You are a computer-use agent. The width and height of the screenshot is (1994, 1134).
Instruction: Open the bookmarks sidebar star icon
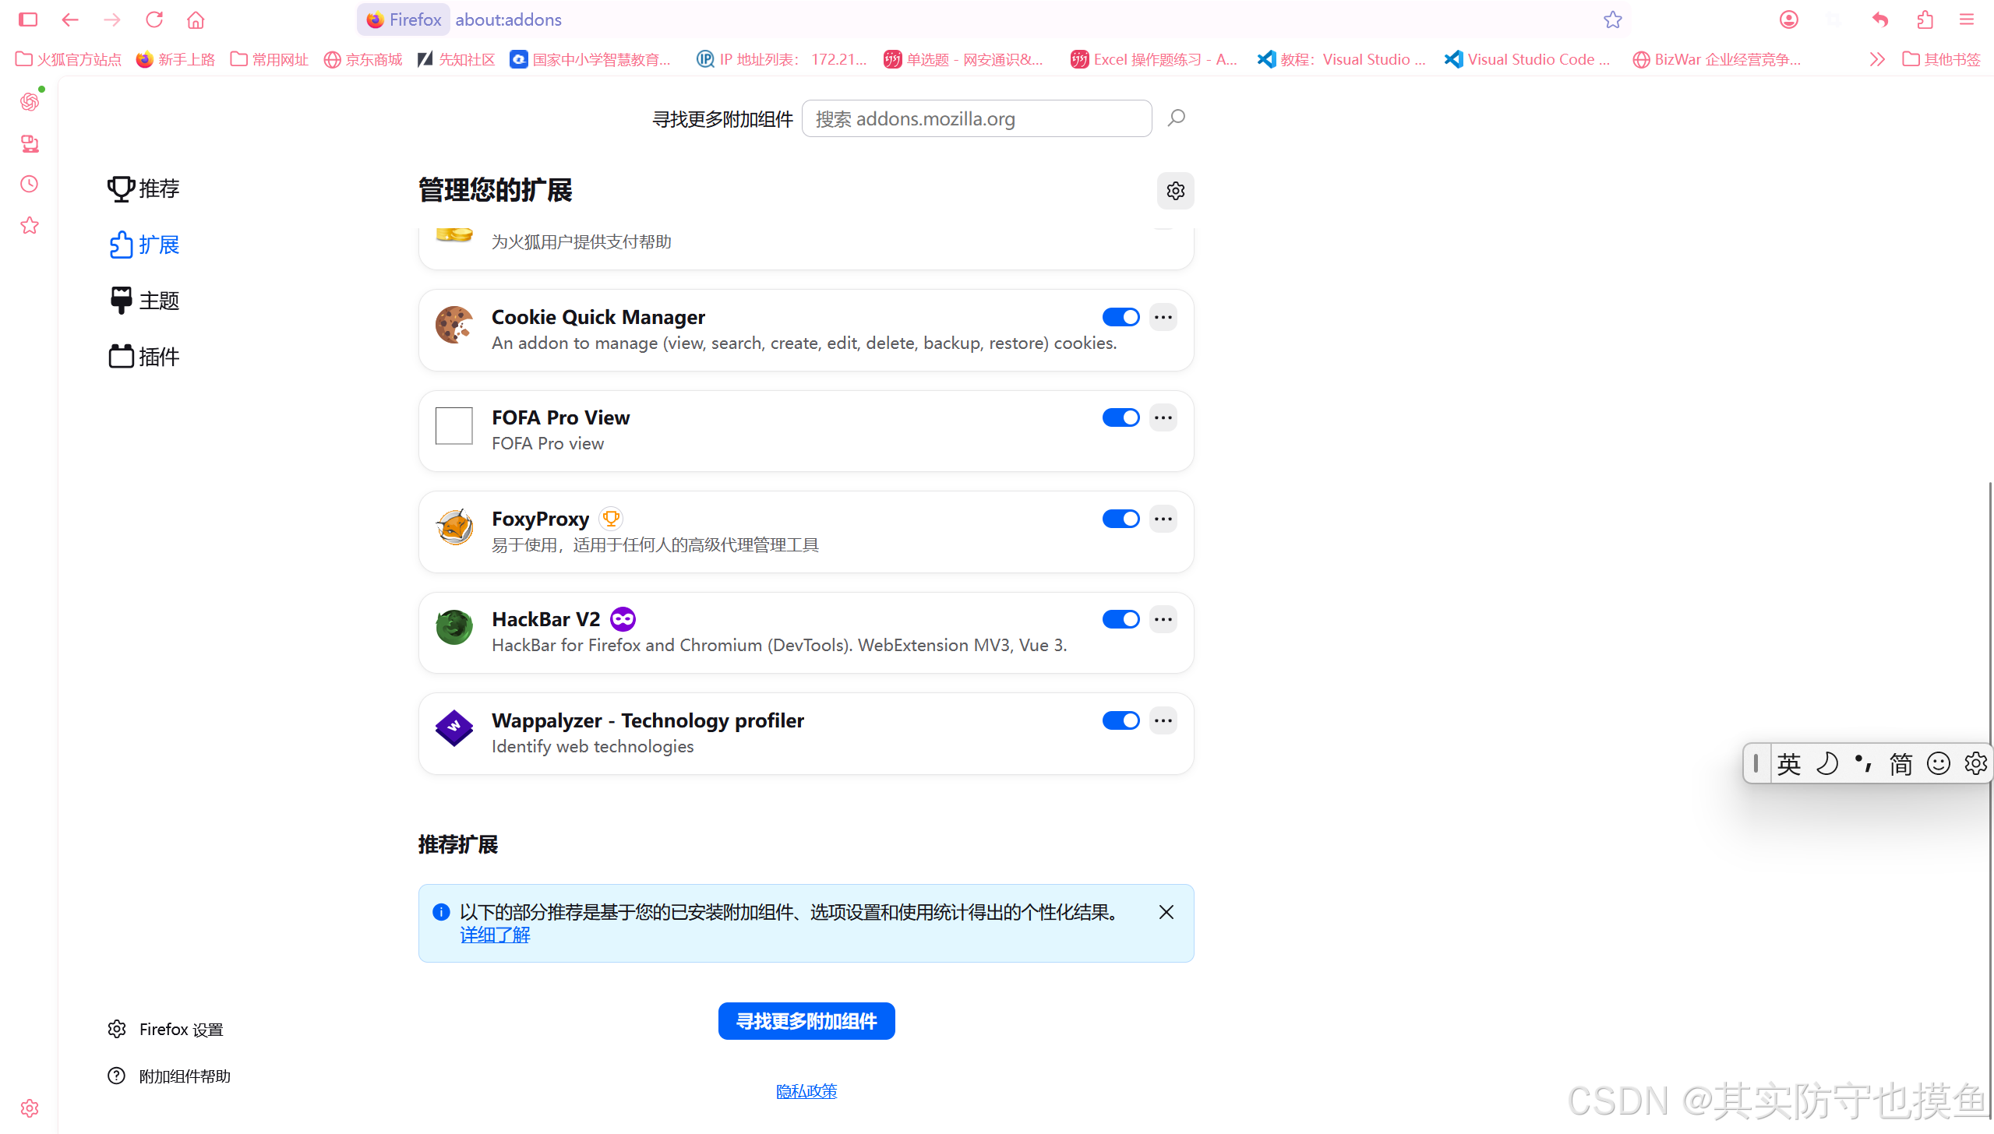coord(30,225)
